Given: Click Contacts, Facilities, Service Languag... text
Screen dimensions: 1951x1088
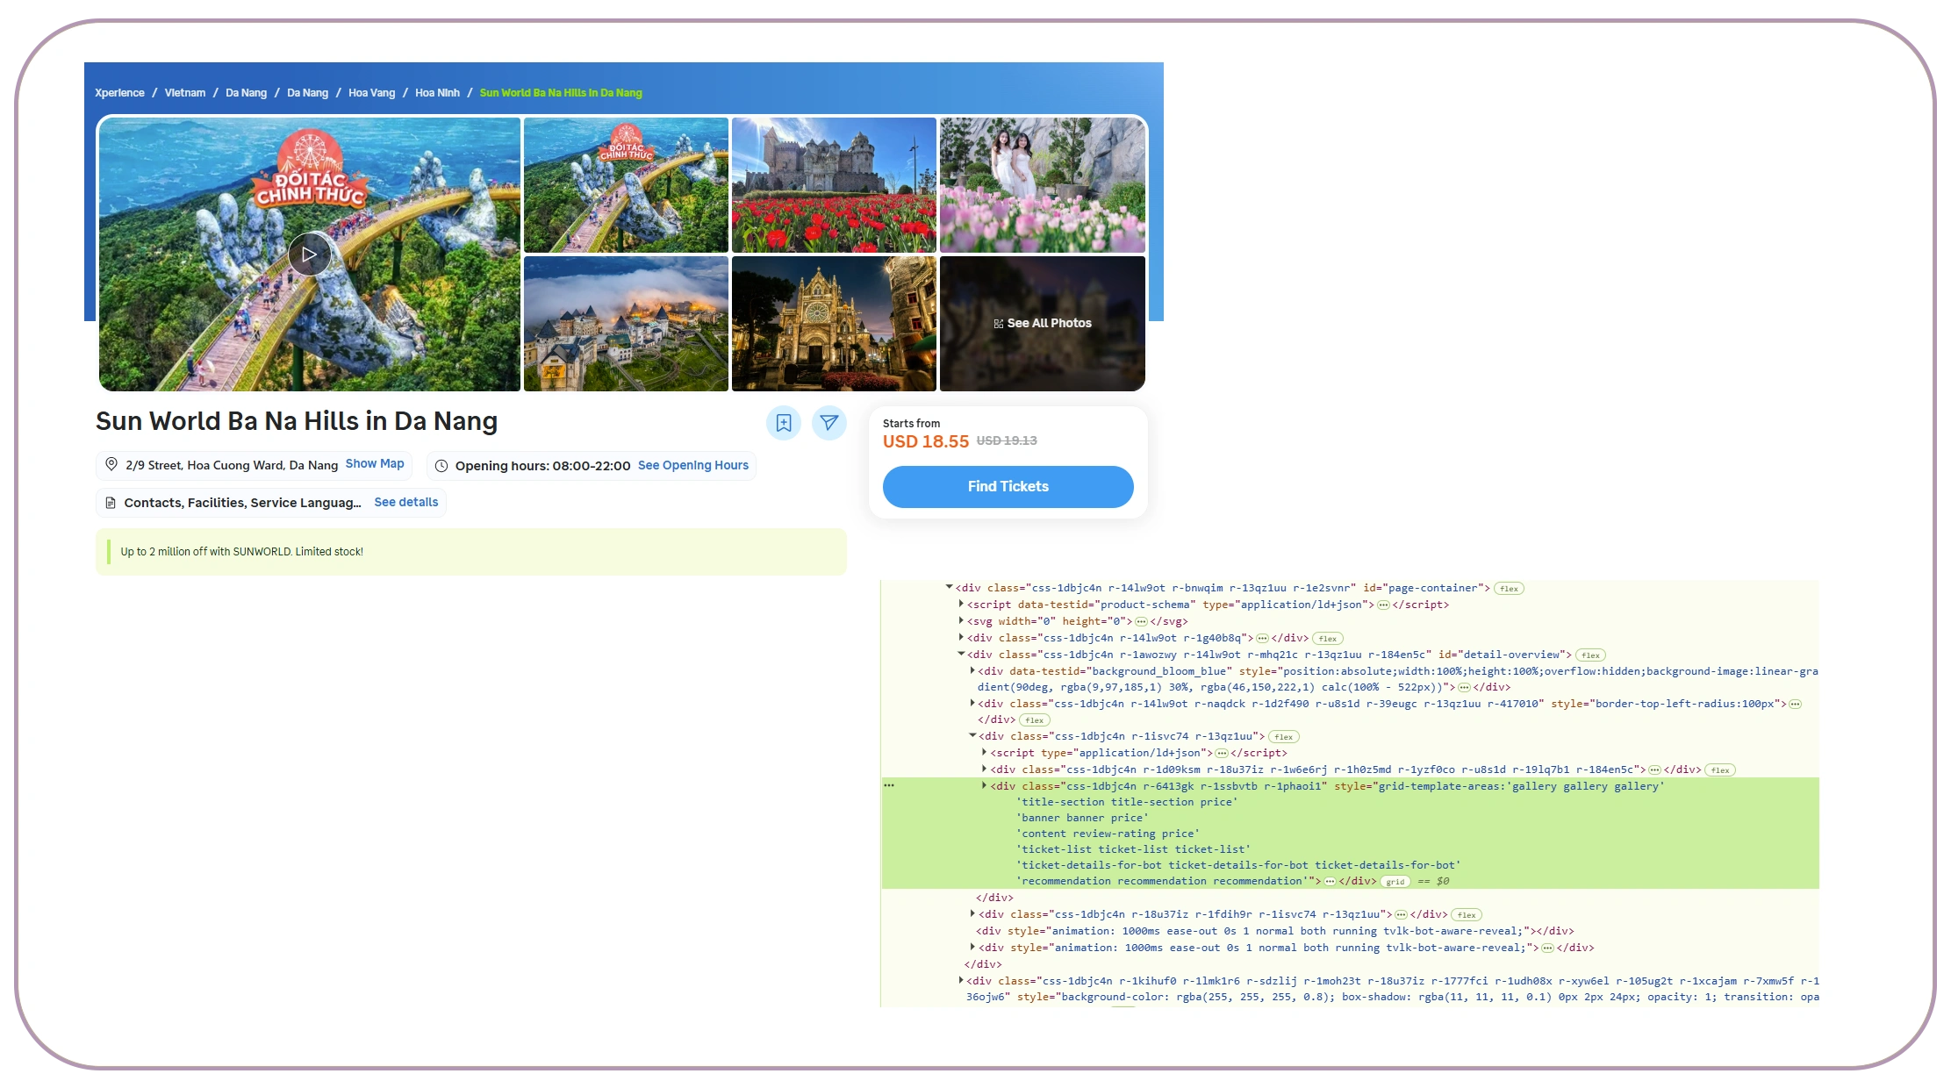Looking at the screenshot, I should 242,503.
